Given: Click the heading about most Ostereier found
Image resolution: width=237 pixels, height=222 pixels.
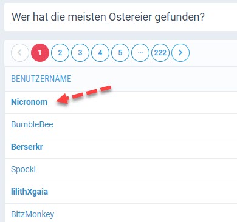Looking at the screenshot, I should click(x=108, y=17).
